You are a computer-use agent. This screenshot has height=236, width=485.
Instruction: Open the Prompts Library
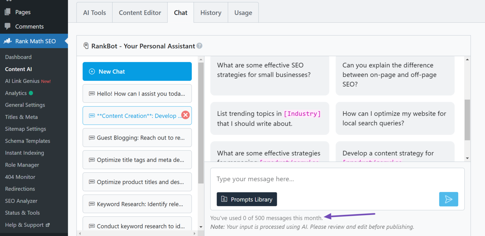[247, 199]
